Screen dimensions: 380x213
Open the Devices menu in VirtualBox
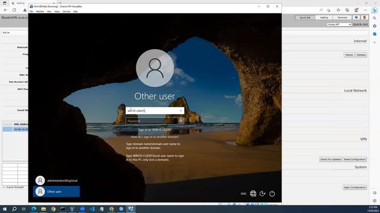tap(66, 11)
